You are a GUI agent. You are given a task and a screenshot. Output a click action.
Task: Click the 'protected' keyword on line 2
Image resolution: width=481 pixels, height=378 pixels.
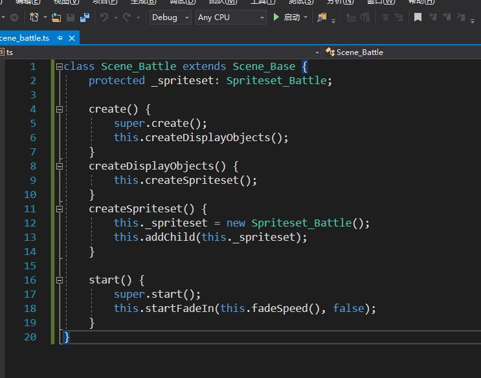(117, 81)
